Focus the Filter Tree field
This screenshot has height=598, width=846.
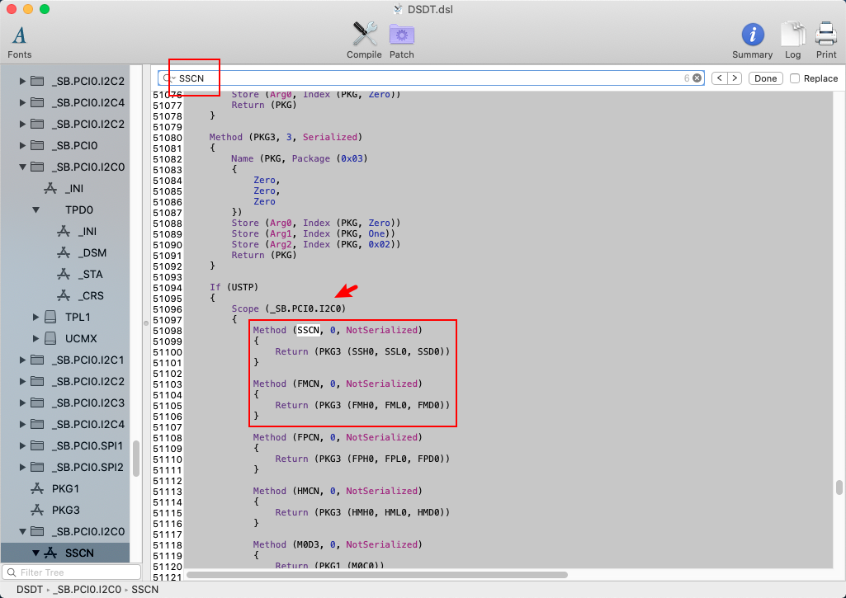(71, 572)
